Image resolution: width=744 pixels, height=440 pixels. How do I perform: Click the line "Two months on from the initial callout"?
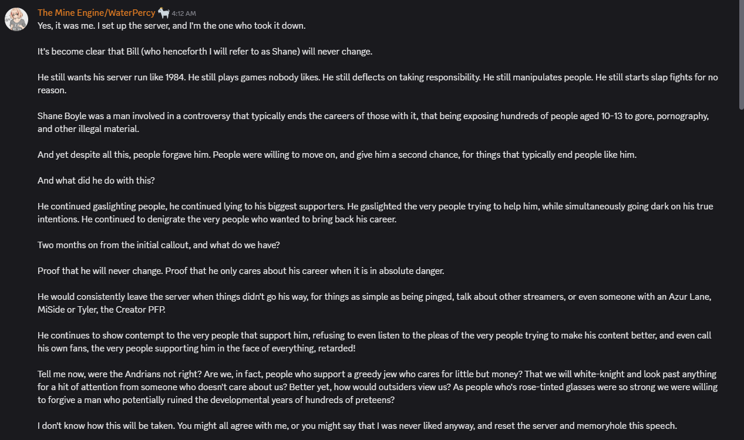[159, 245]
